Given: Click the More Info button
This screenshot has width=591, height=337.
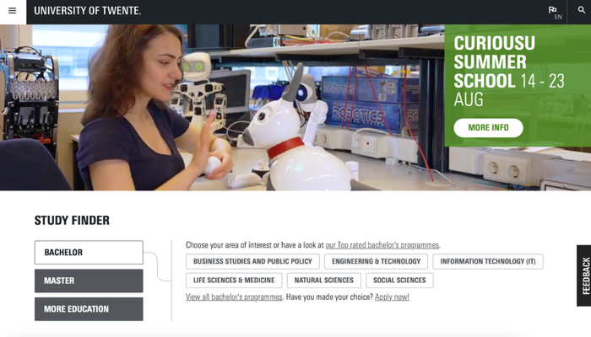Looking at the screenshot, I should click(488, 128).
